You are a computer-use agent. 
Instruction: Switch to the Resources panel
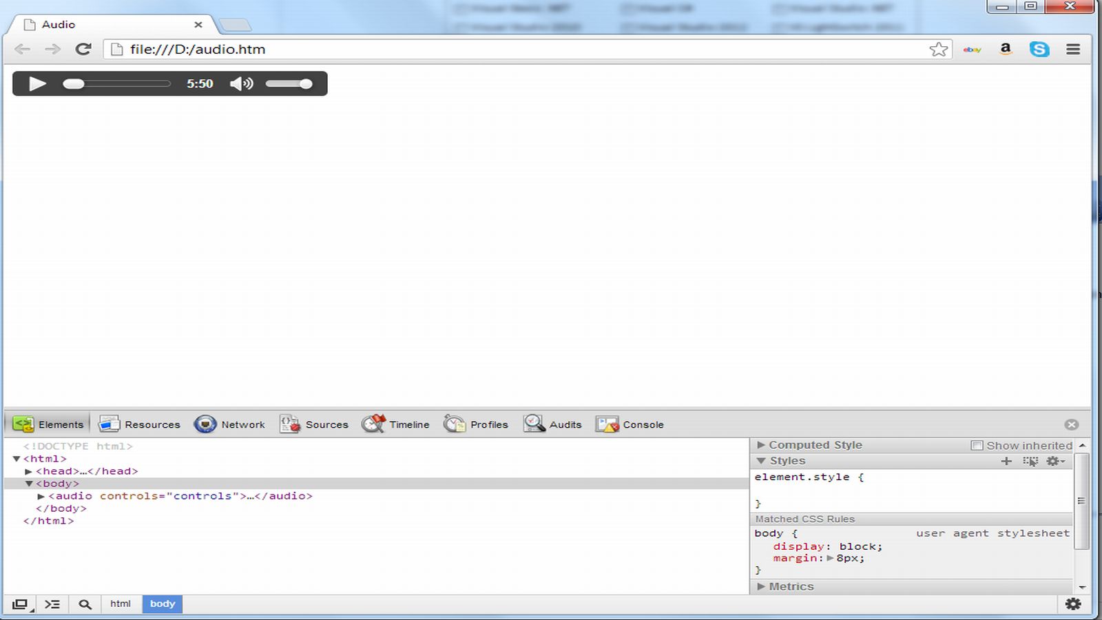pos(139,424)
